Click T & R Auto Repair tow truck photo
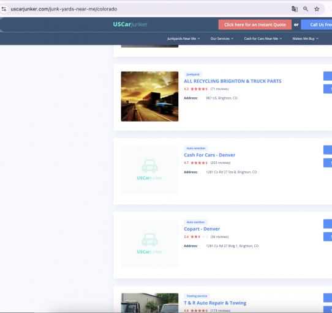Image resolution: width=332 pixels, height=313 pixels. [x=149, y=303]
